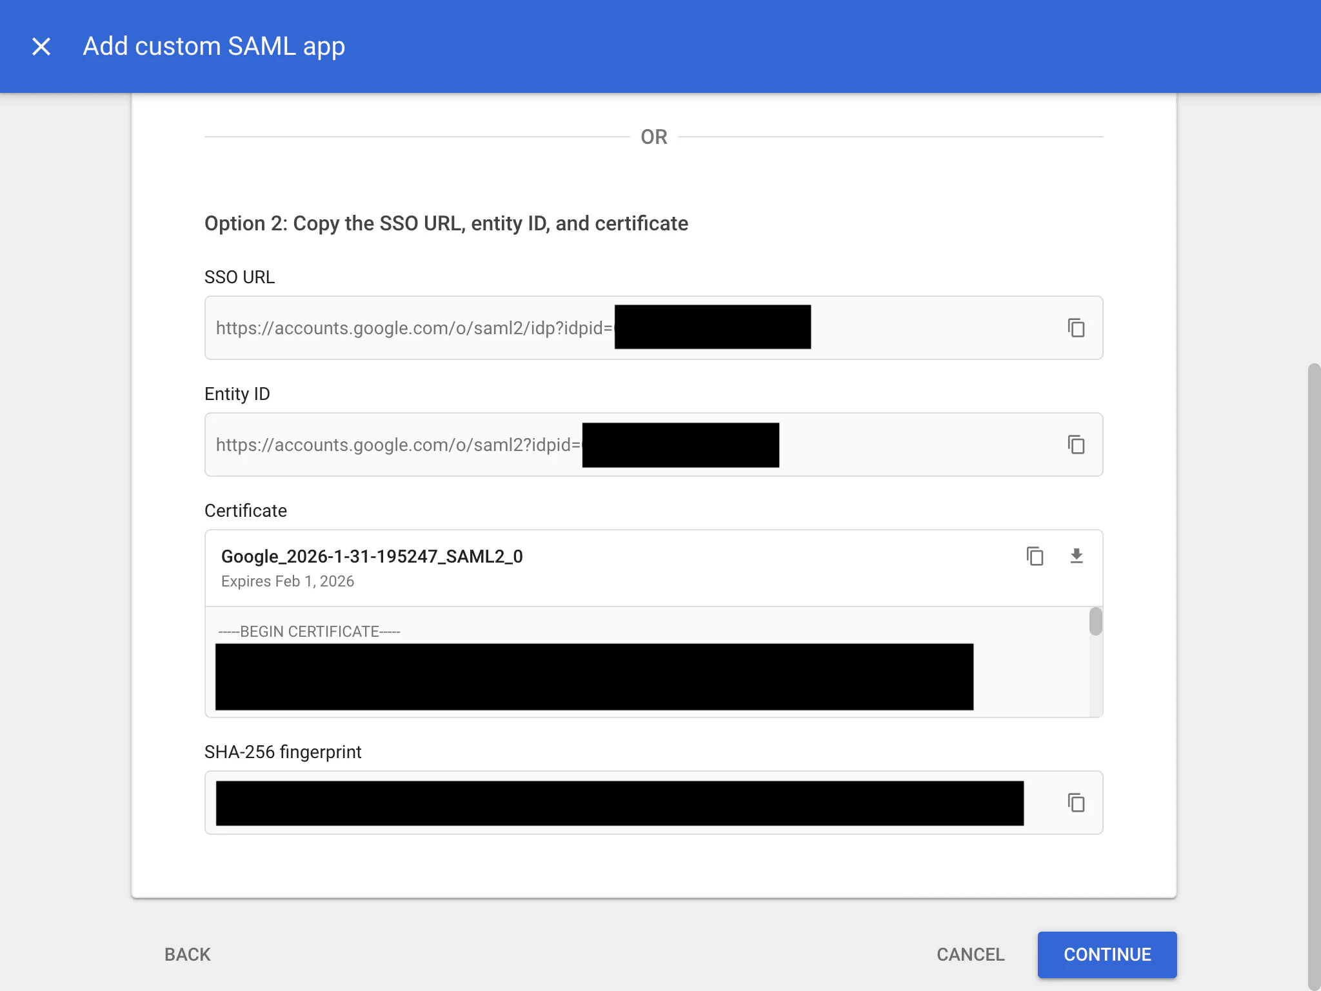Click the CANCEL button
Image resolution: width=1321 pixels, height=991 pixels.
tap(970, 954)
